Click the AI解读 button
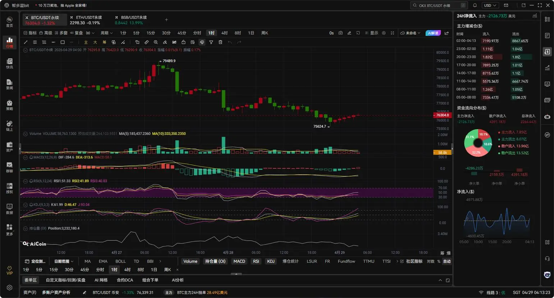 (433, 33)
